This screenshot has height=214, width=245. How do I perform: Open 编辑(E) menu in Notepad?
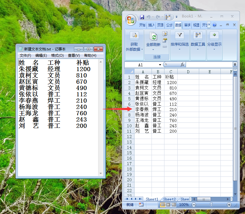41,56
